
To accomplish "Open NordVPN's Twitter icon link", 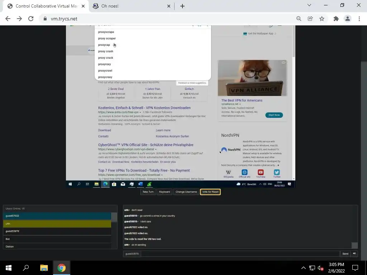I will [x=277, y=174].
